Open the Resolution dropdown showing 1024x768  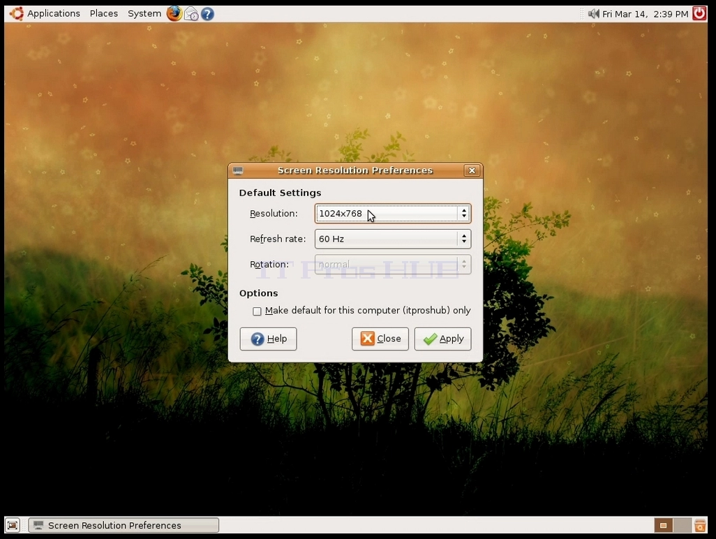[x=393, y=214]
